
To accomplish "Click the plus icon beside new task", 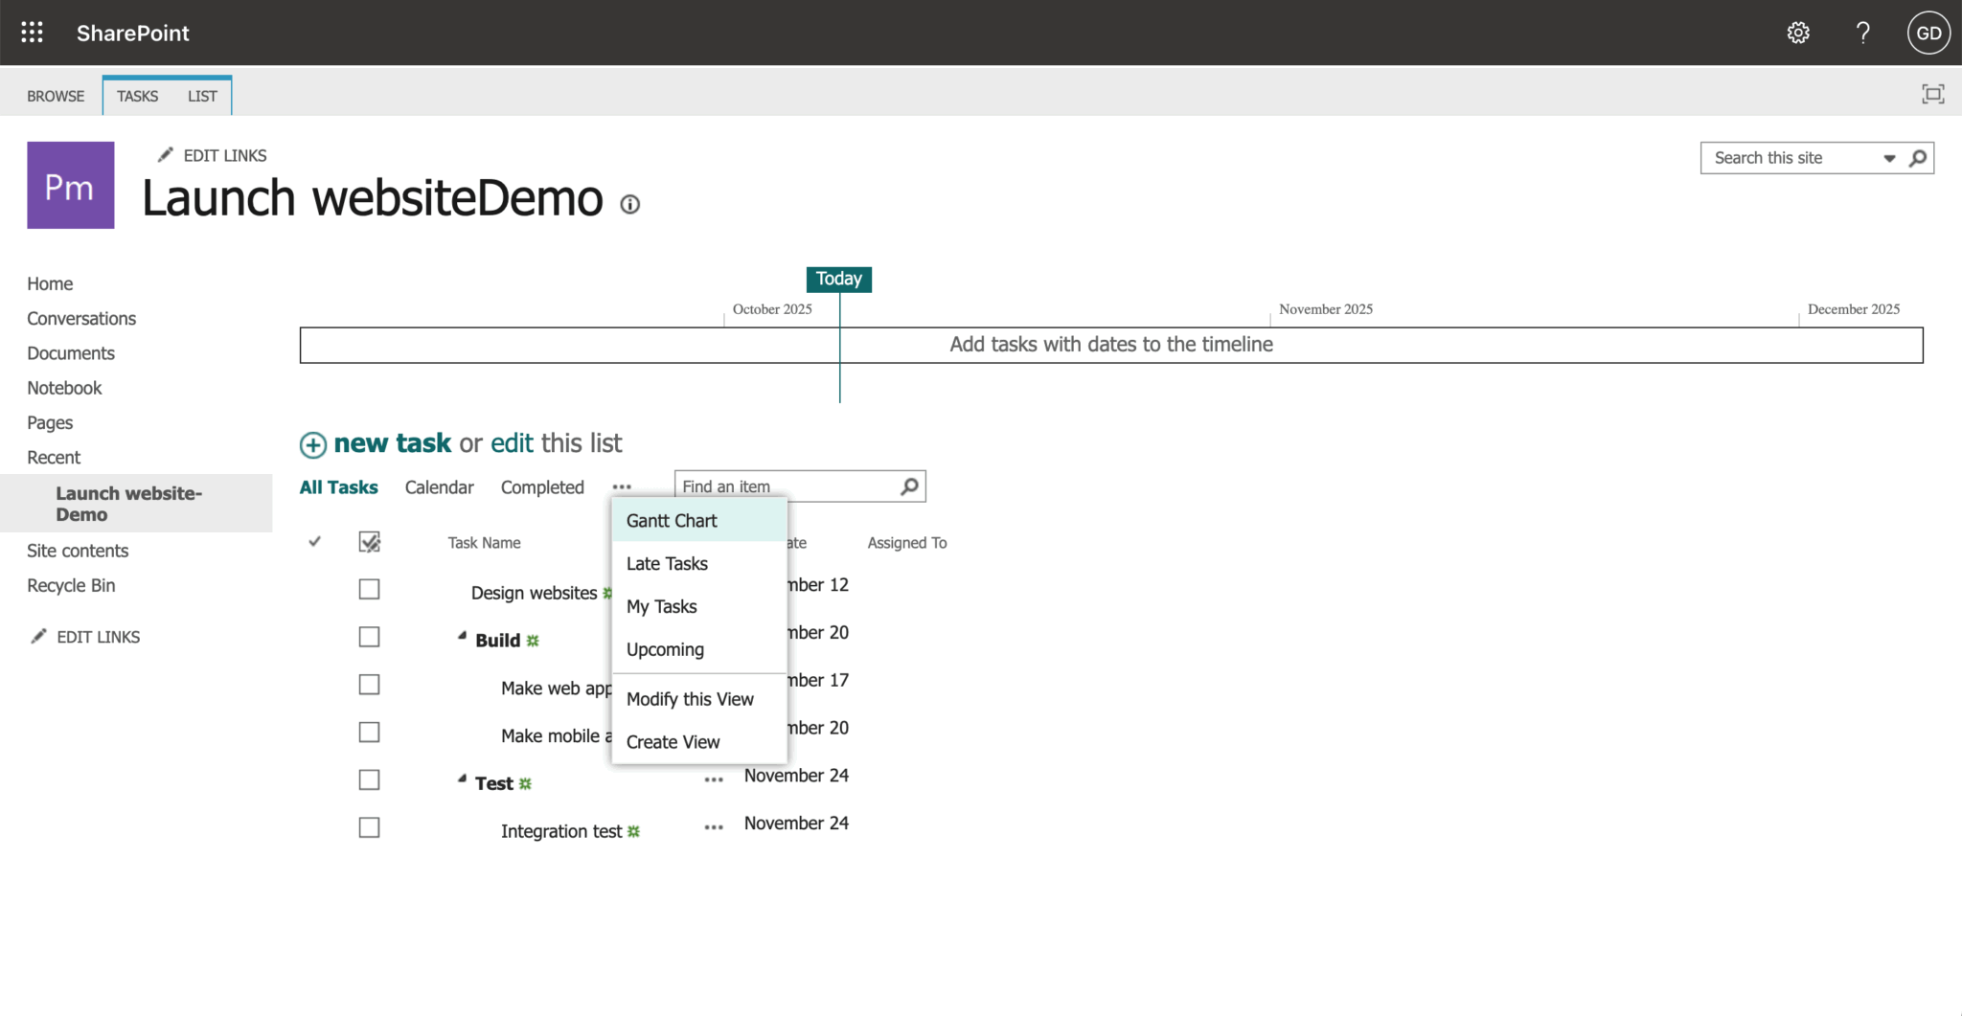I will 313,444.
